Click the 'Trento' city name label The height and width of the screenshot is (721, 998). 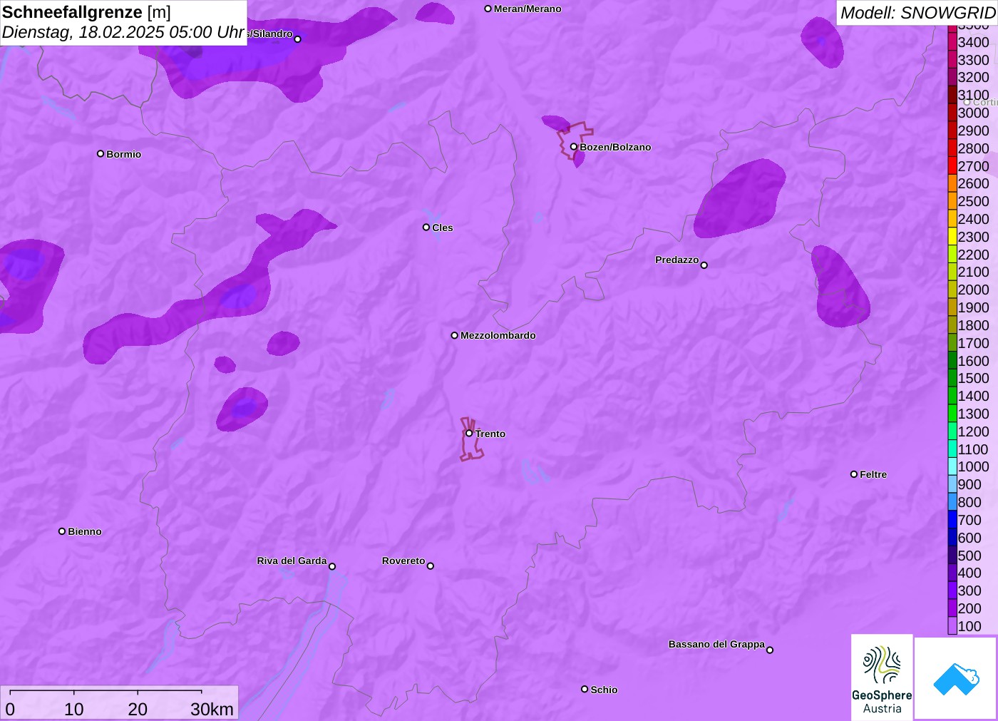point(490,434)
